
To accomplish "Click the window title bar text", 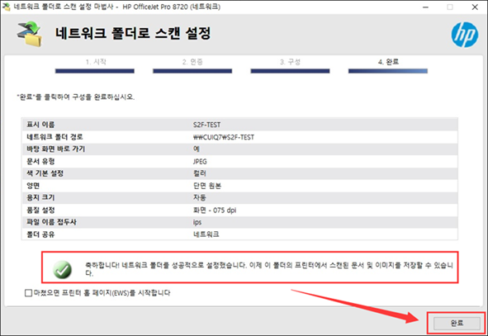I will click(x=117, y=7).
